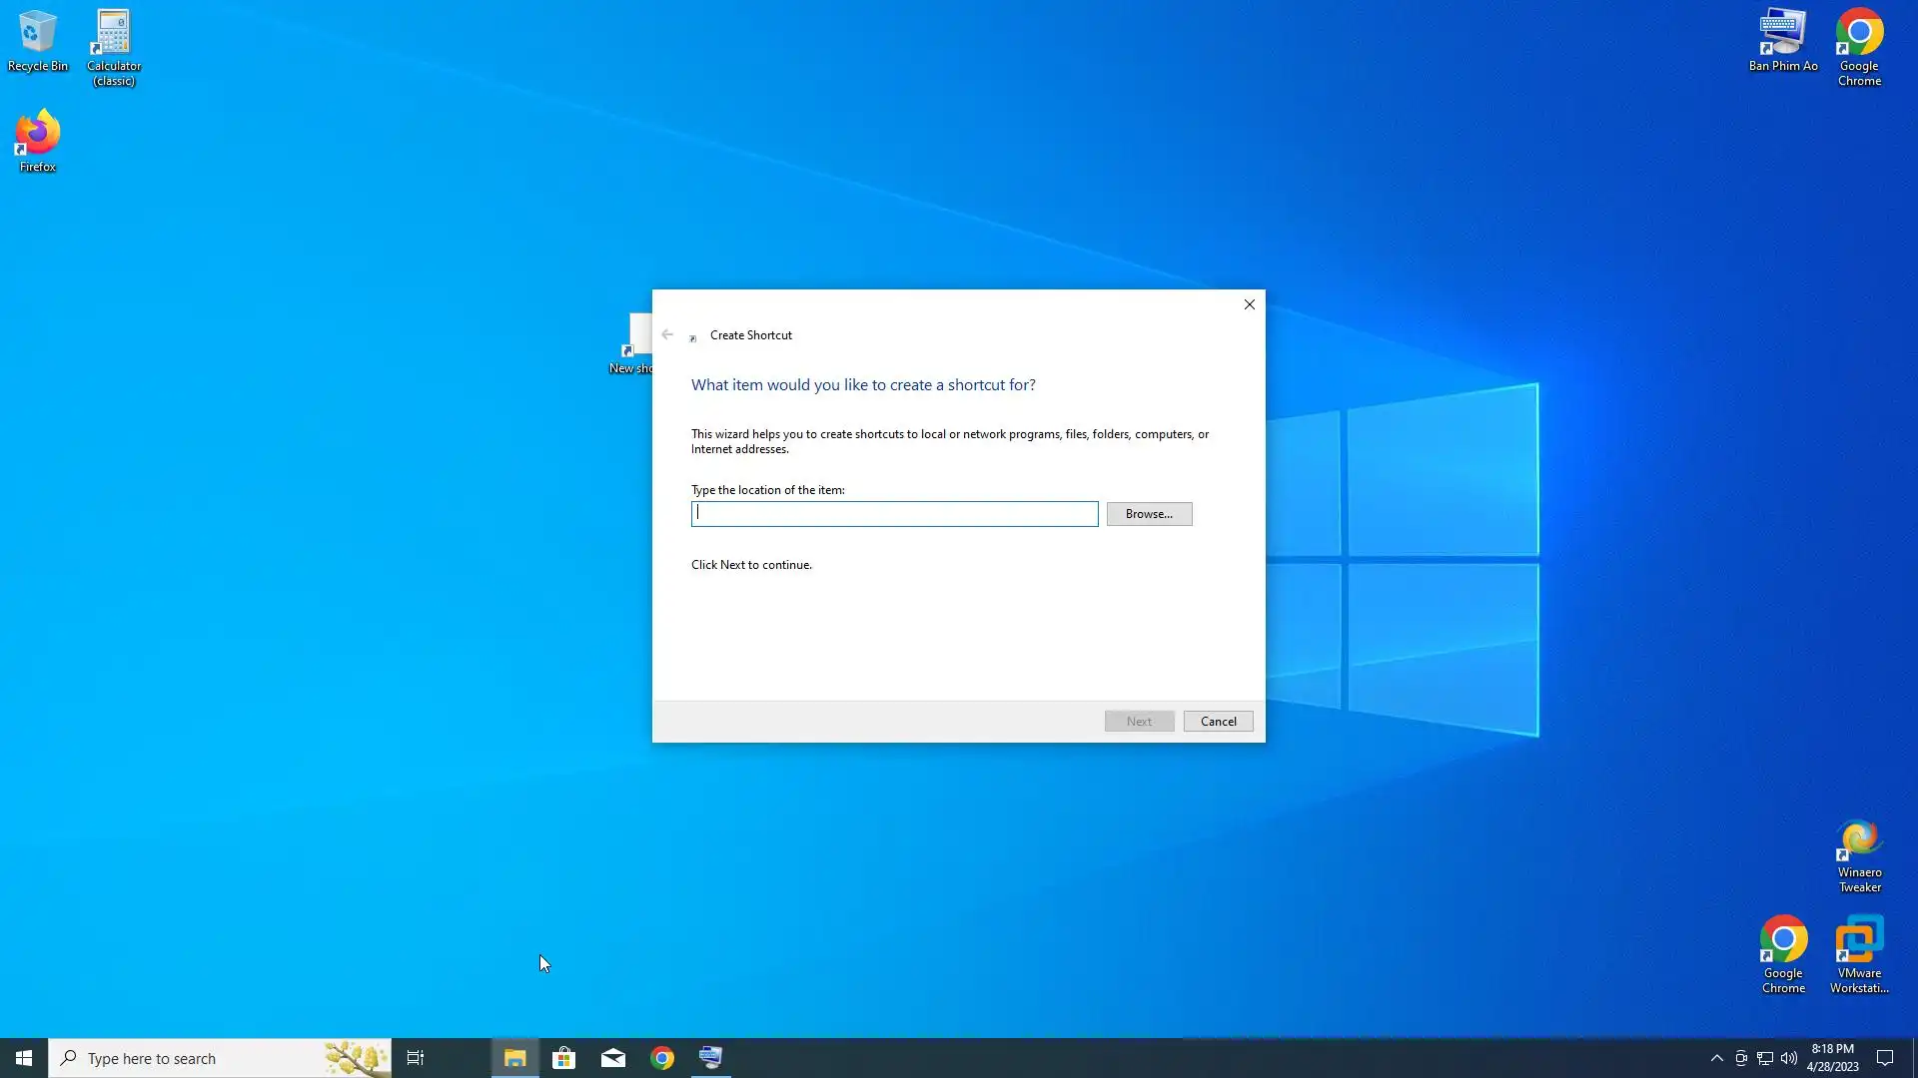Screen dimensions: 1918x1078
Task: Click Chrome icon in the taskbar
Action: (662, 1058)
